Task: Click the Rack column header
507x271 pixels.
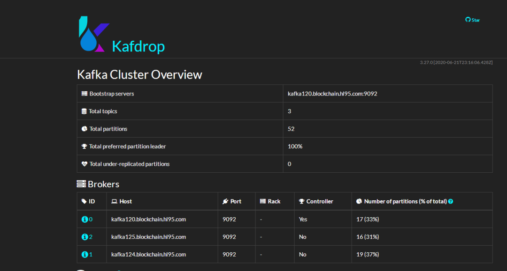Action: 274,201
